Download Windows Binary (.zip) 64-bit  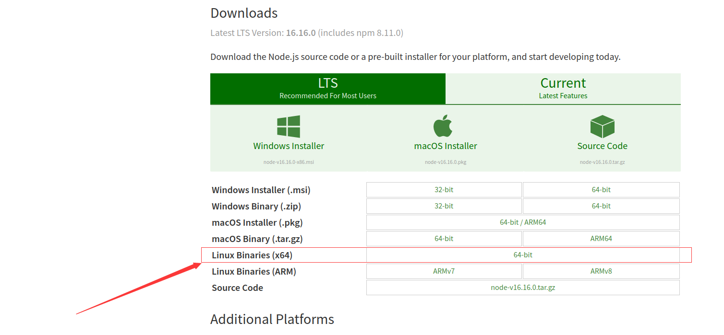(x=601, y=206)
